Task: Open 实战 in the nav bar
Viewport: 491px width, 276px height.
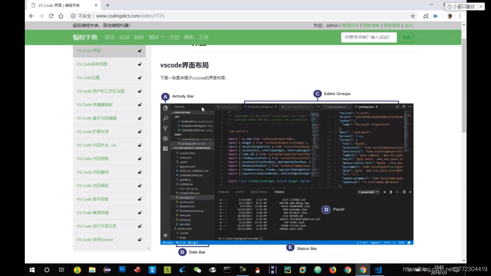Action: pos(124,37)
